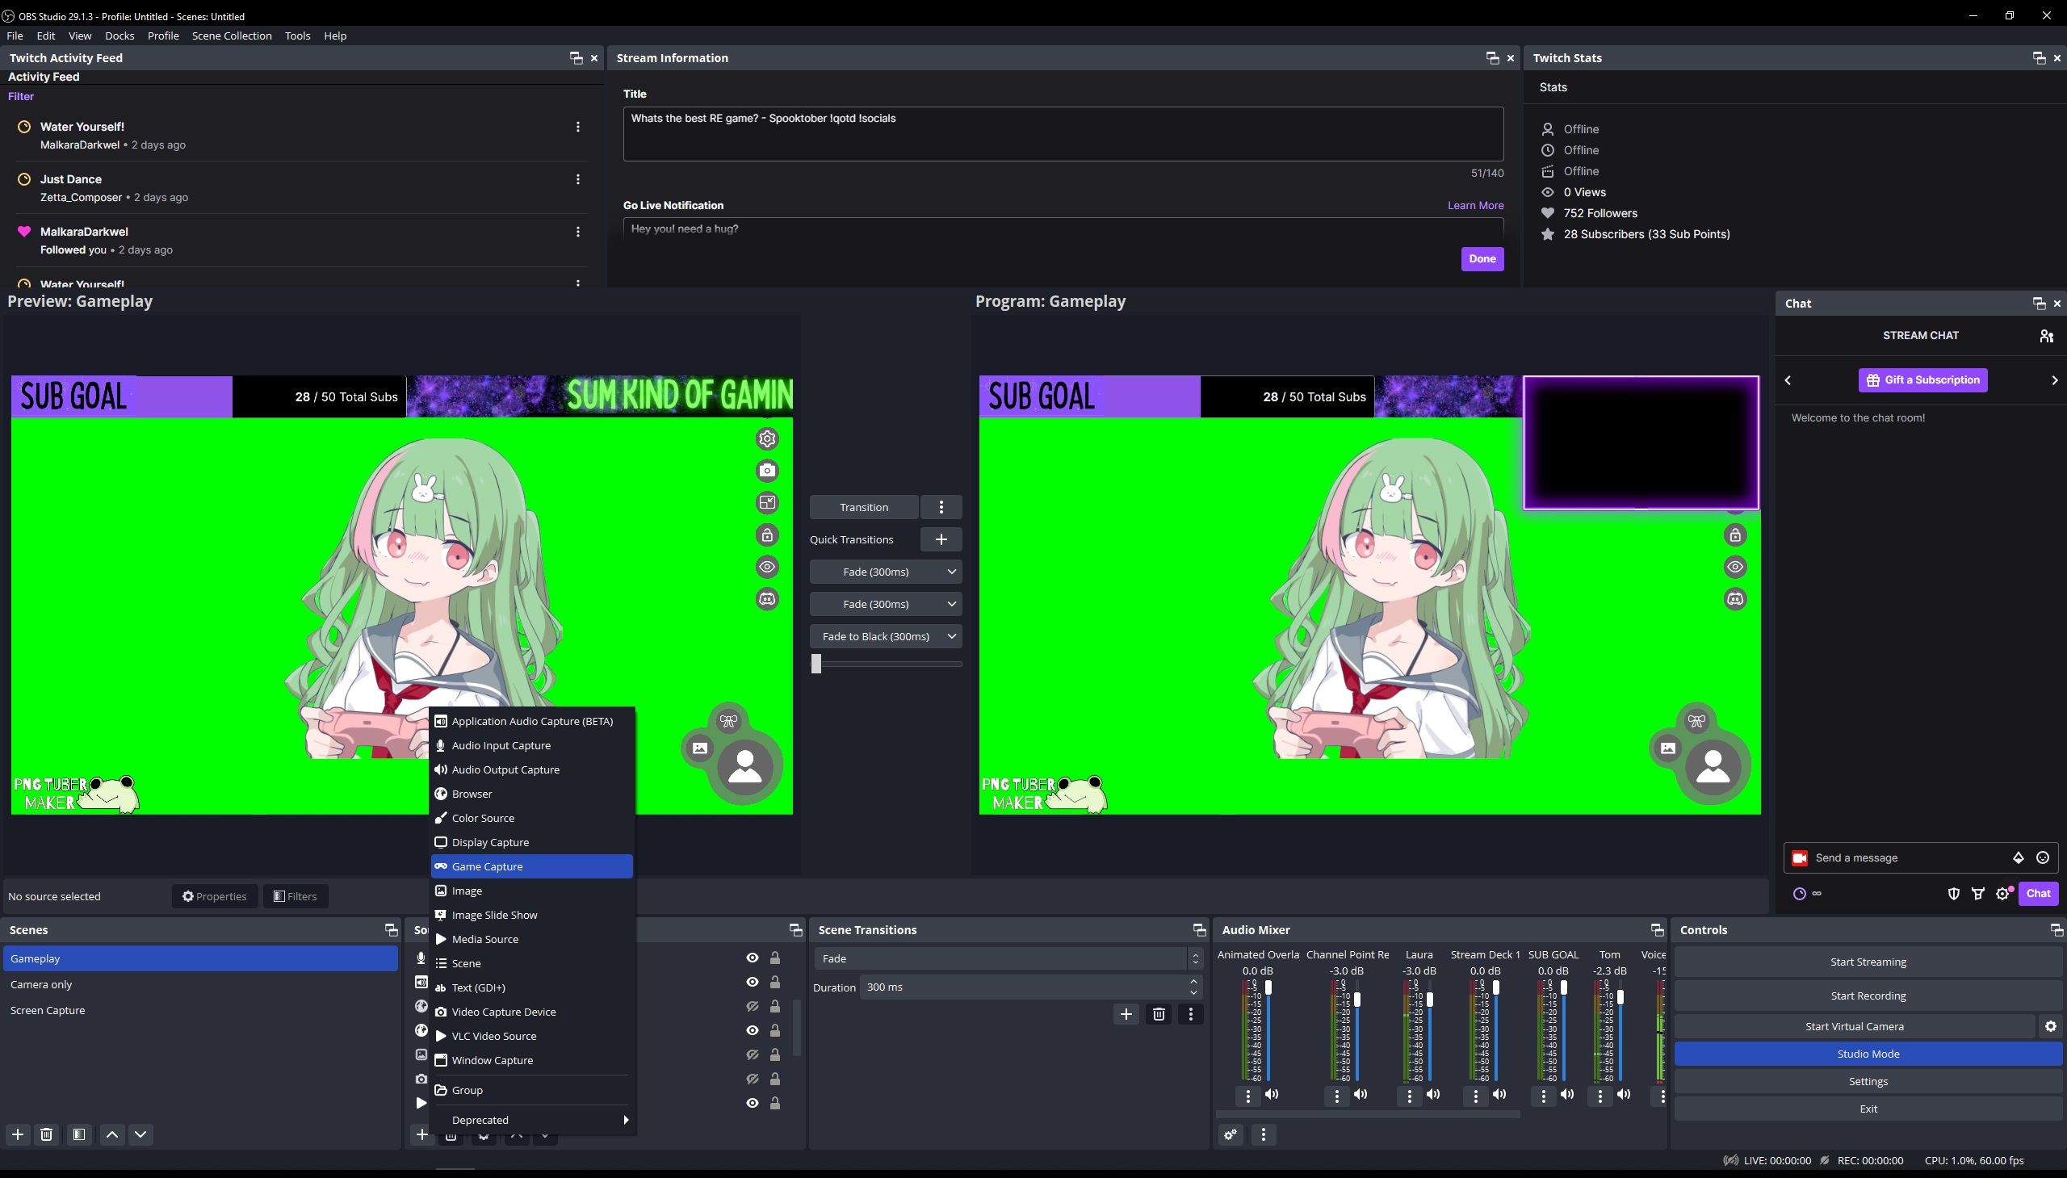Open Virtual Camera settings gear next to Start Virtual Camera
Viewport: 2067px width, 1178px height.
[x=2051, y=1025]
